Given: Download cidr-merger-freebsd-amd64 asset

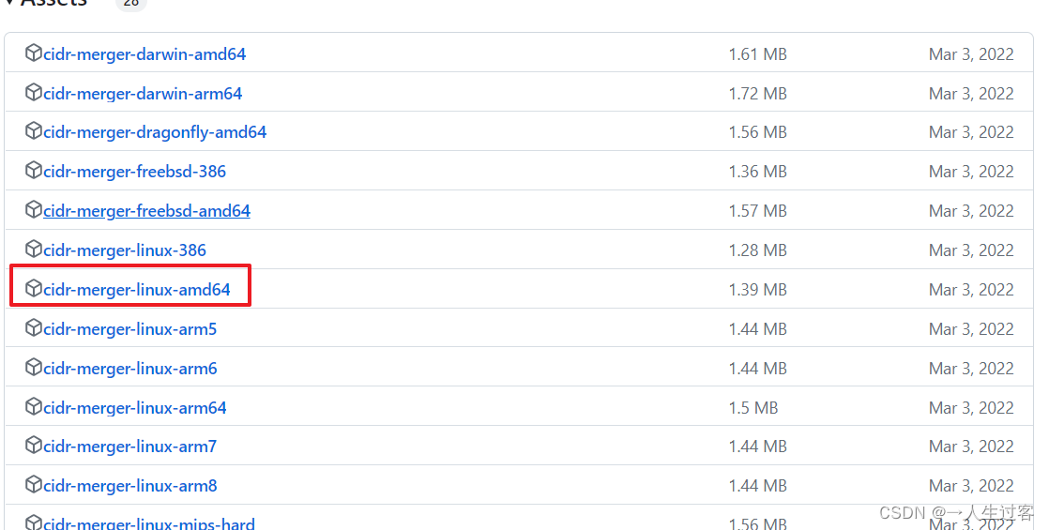Looking at the screenshot, I should (x=146, y=211).
